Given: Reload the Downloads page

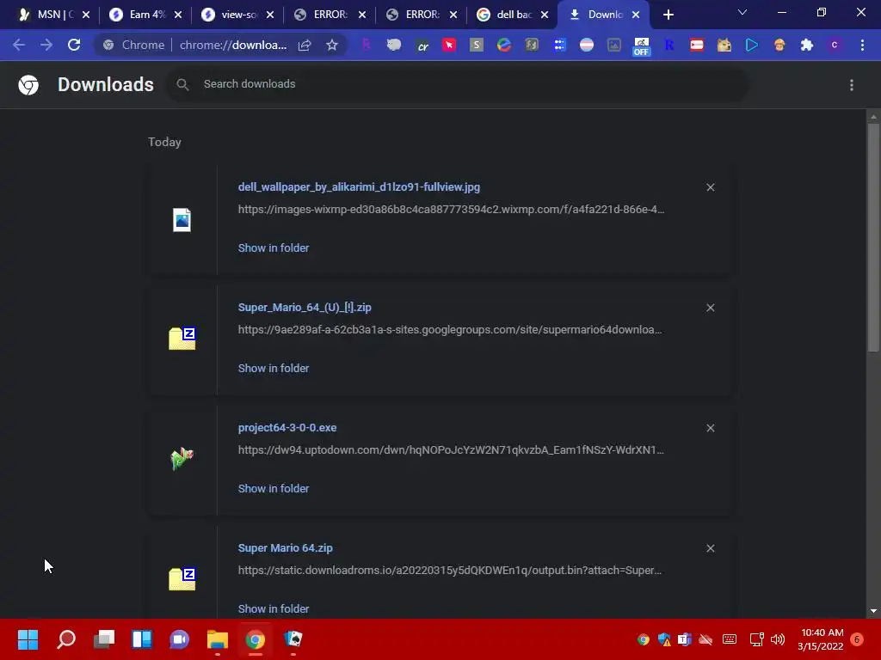Looking at the screenshot, I should click(74, 45).
